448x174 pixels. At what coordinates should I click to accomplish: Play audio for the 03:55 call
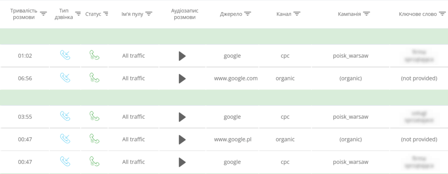[182, 117]
